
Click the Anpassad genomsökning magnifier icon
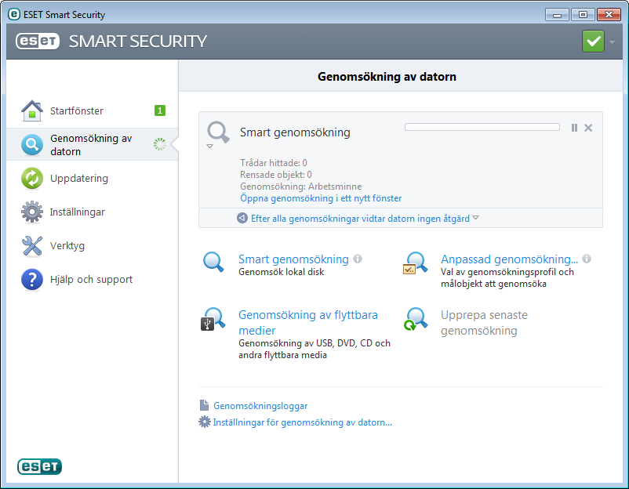point(415,263)
